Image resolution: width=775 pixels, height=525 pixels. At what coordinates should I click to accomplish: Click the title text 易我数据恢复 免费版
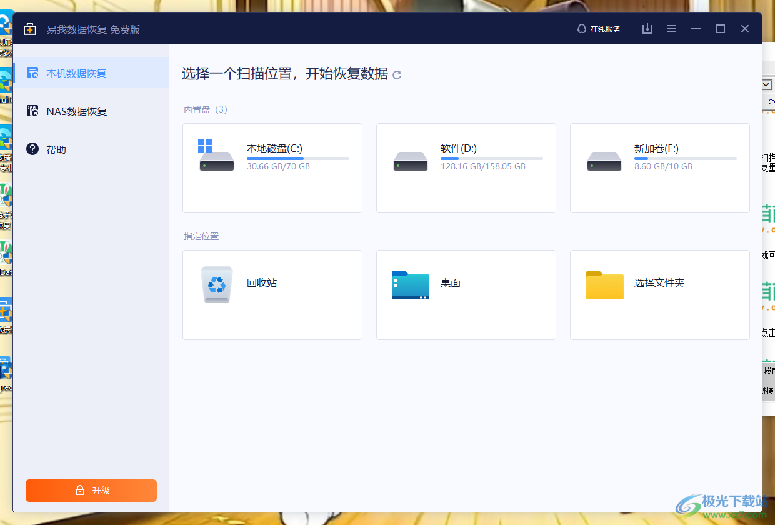coord(93,29)
